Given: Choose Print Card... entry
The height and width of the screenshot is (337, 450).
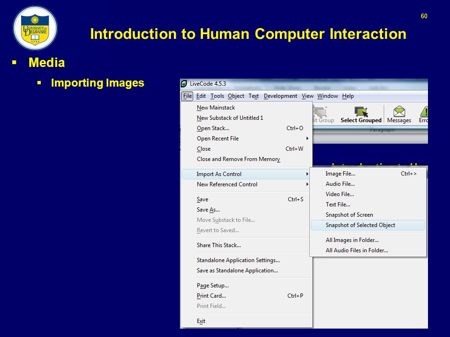Looking at the screenshot, I should [x=247, y=296].
